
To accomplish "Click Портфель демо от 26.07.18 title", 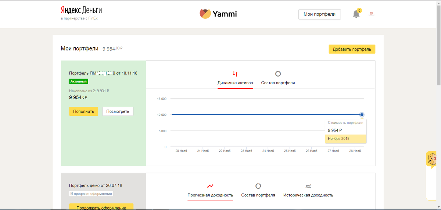I will [x=96, y=185].
